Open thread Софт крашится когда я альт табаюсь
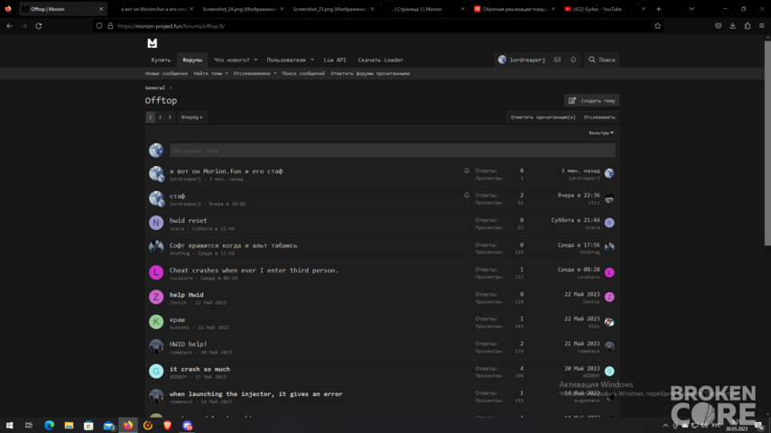This screenshot has width=771, height=433. click(x=234, y=245)
